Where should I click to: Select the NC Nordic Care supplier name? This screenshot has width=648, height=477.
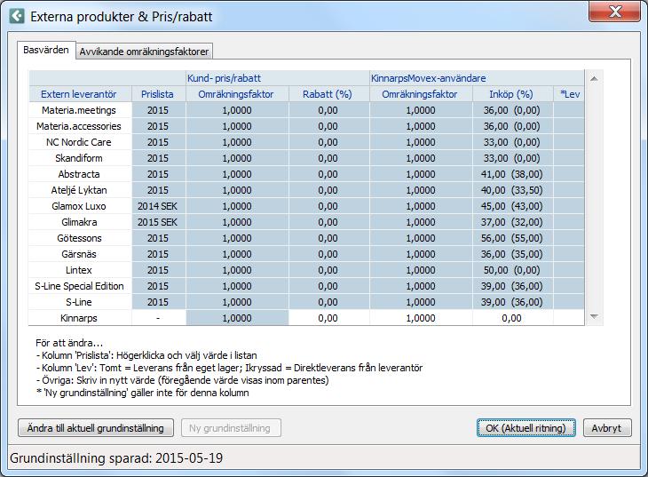[x=80, y=142]
